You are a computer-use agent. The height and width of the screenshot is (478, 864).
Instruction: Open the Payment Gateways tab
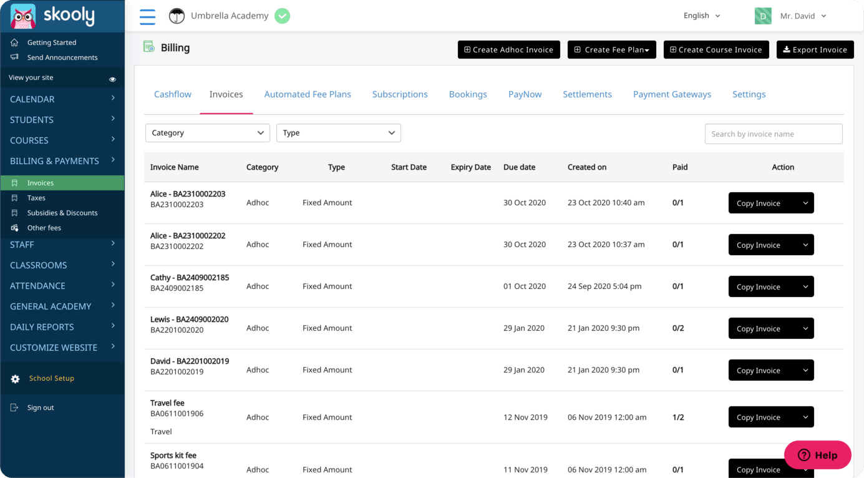pos(672,94)
